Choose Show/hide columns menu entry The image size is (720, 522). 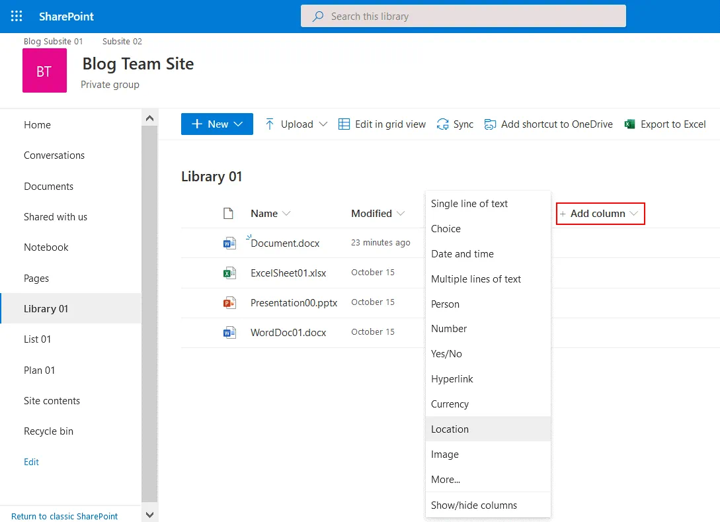click(474, 505)
